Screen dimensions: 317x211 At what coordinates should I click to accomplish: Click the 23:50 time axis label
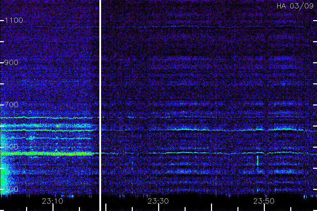264,201
